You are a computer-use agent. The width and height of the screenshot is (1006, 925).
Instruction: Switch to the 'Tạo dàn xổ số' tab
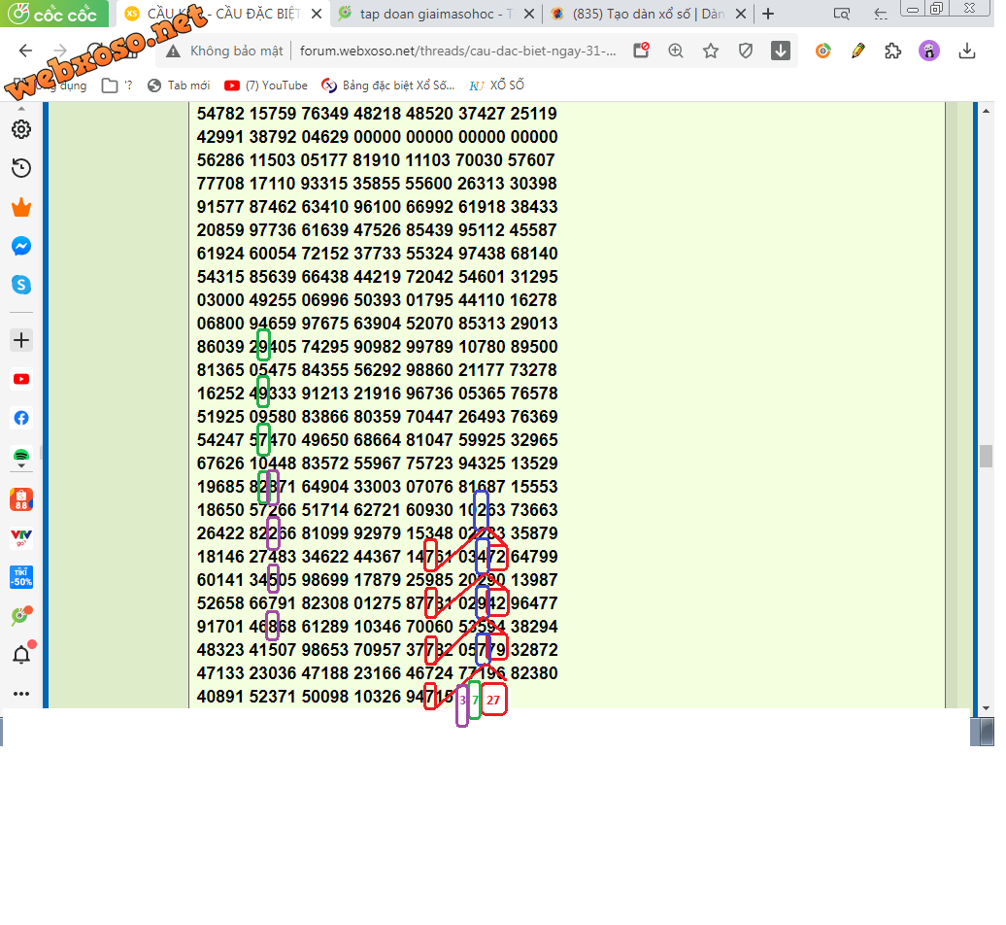click(x=649, y=14)
